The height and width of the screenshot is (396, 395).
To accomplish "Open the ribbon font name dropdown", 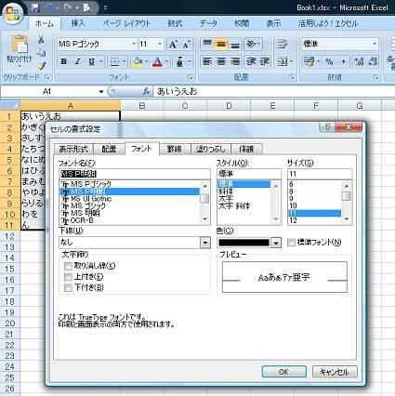I will tap(134, 44).
